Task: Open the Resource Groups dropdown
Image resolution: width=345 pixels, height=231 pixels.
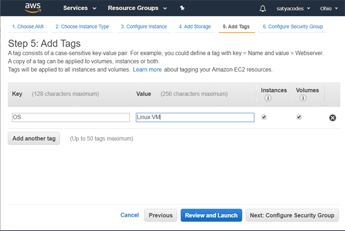Action: click(137, 9)
